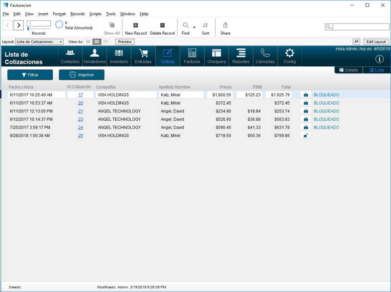Switch to the Lista tab
The width and height of the screenshot is (391, 292).
click(377, 70)
